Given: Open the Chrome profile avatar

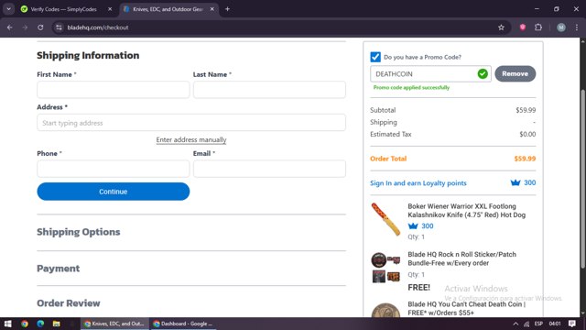Looking at the screenshot, I should pyautogui.click(x=561, y=27).
